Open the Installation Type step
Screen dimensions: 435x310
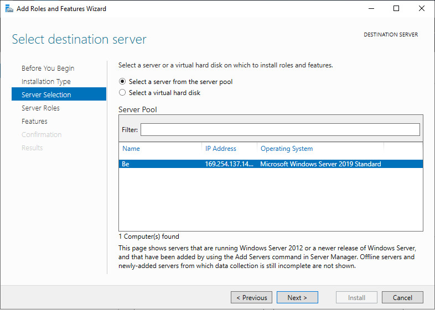[46, 82]
